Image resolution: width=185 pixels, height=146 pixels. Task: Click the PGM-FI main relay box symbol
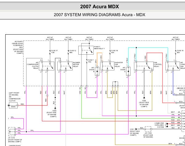click(86, 50)
